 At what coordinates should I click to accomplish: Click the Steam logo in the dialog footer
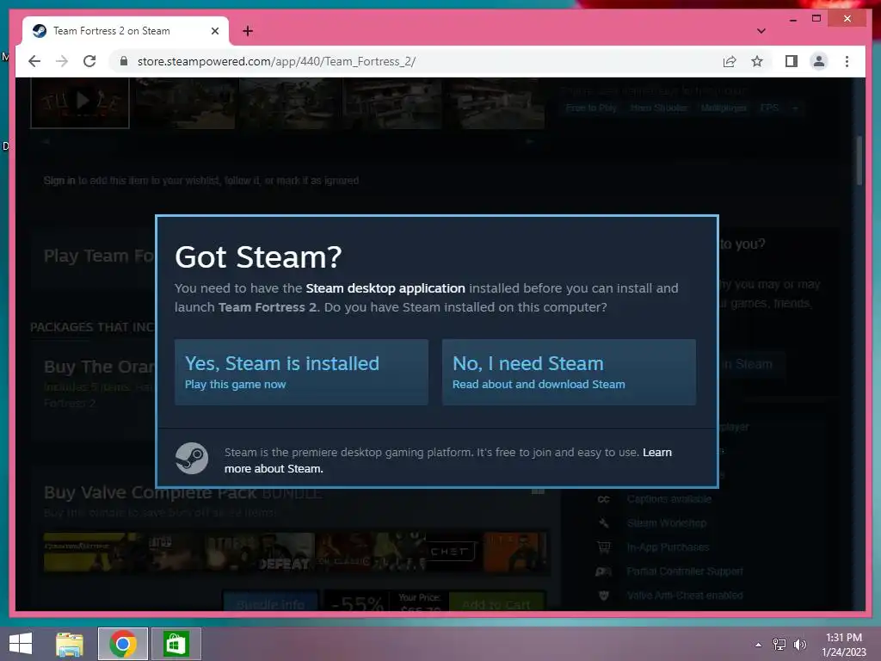[192, 458]
